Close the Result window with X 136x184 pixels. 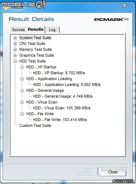[124, 5]
